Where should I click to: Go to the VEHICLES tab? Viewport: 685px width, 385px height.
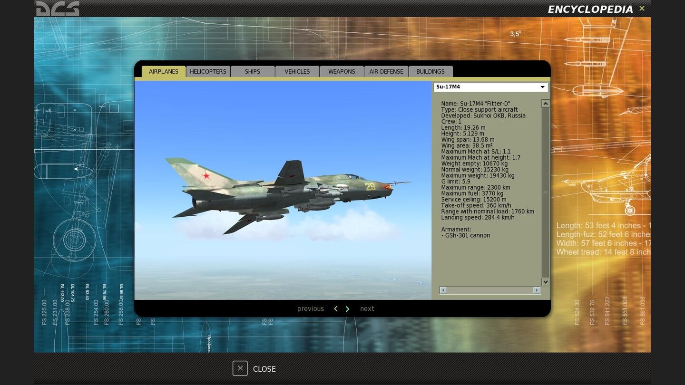(297, 71)
